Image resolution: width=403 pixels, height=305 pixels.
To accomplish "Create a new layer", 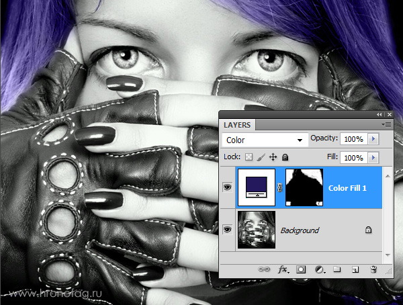I will (x=355, y=269).
